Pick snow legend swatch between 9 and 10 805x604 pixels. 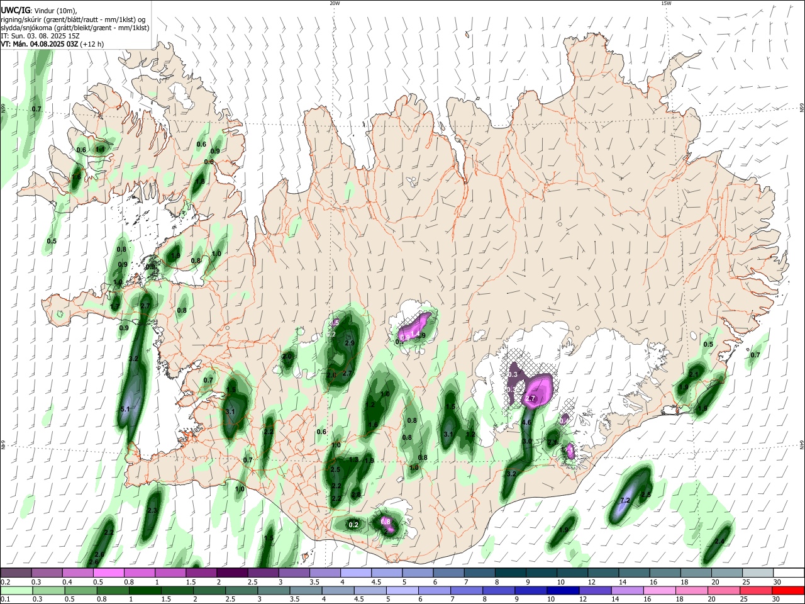(541, 573)
